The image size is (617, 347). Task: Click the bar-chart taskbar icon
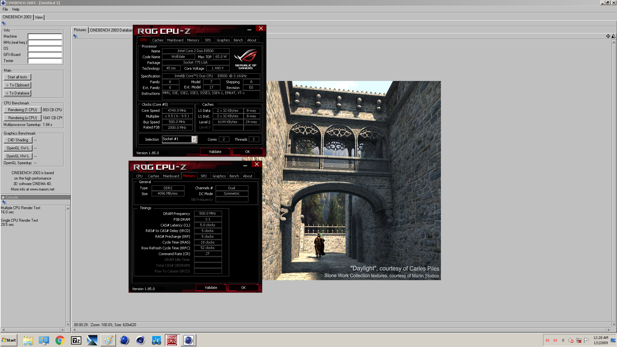coord(156,340)
